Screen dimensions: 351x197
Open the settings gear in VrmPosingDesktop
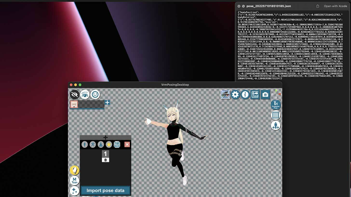coord(236,94)
